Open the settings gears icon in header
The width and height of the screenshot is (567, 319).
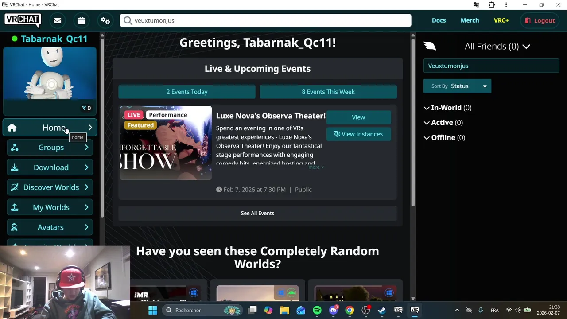click(105, 20)
